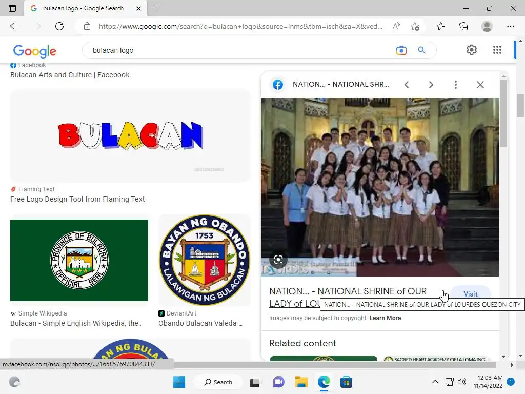Open the volume control in tray
The height and width of the screenshot is (394, 525).
[x=462, y=382]
